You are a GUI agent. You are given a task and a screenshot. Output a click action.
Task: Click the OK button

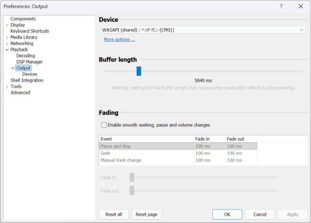(227, 214)
